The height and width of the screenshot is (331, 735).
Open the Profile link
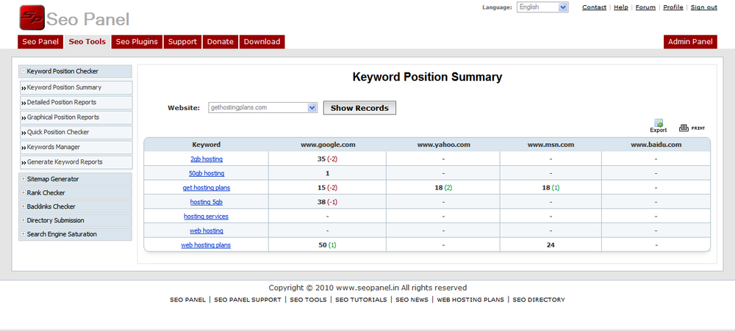(x=673, y=7)
